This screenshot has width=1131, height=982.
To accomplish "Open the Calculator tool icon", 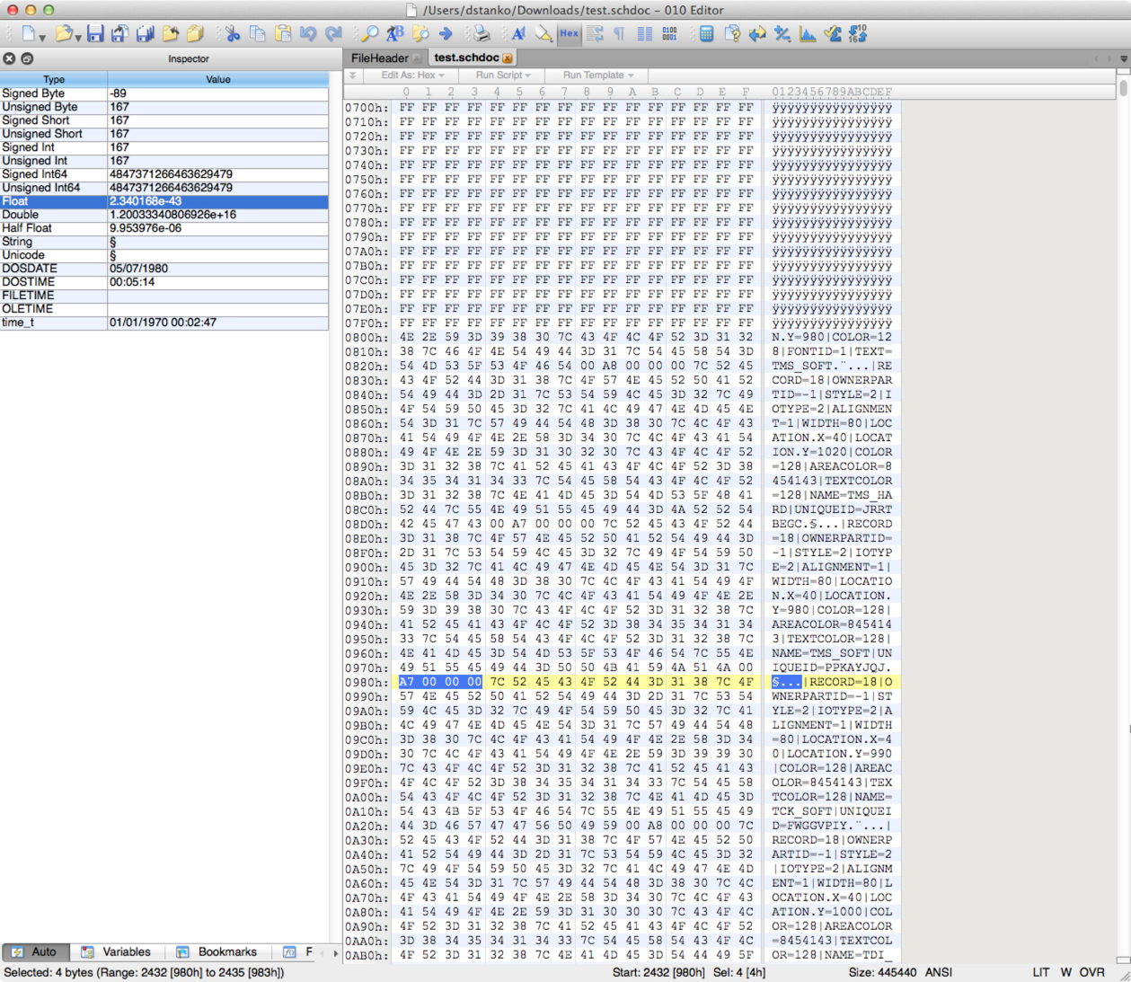I will click(x=706, y=34).
